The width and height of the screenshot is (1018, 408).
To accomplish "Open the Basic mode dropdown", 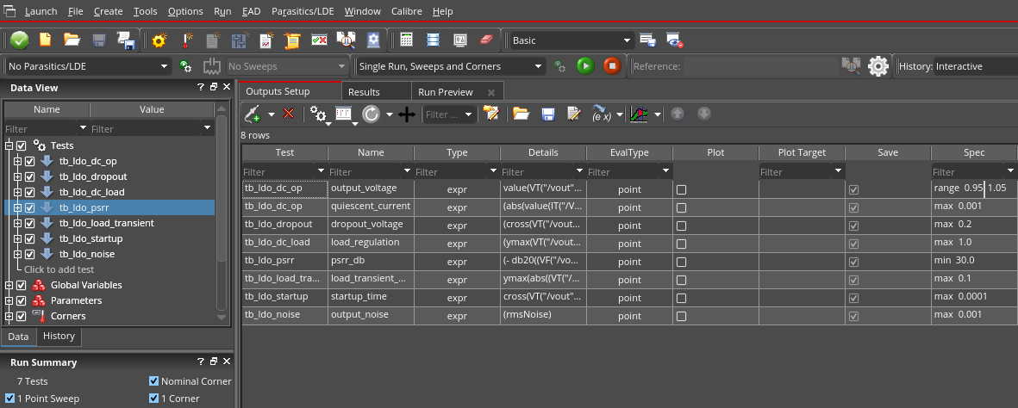I will pyautogui.click(x=571, y=40).
